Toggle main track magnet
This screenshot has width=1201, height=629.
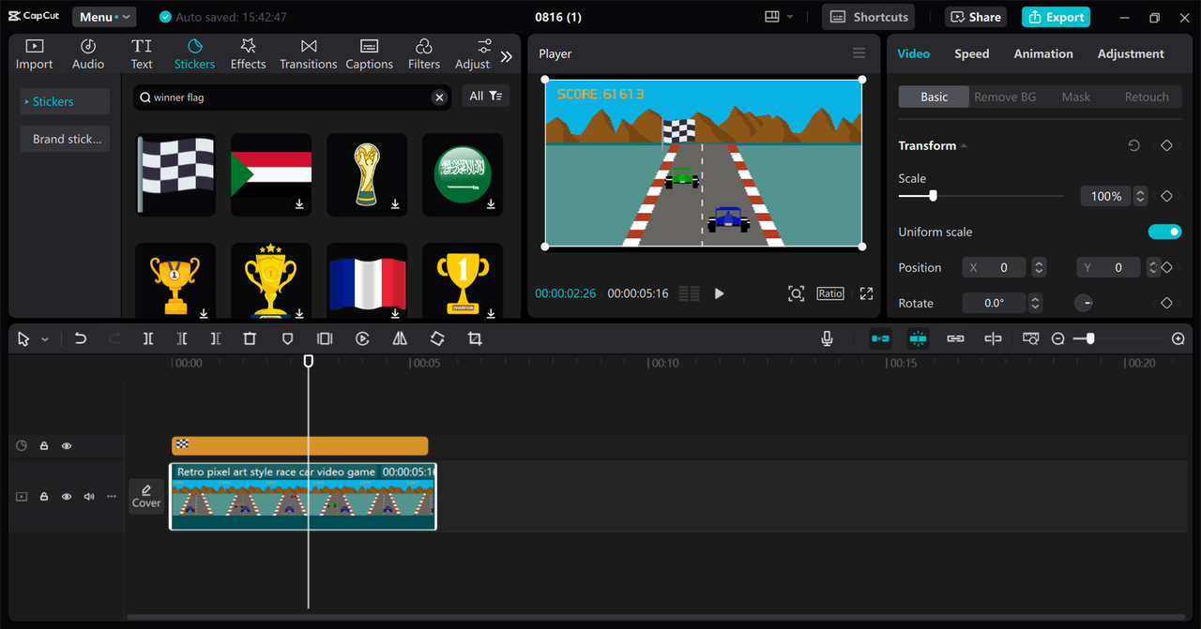(x=880, y=338)
